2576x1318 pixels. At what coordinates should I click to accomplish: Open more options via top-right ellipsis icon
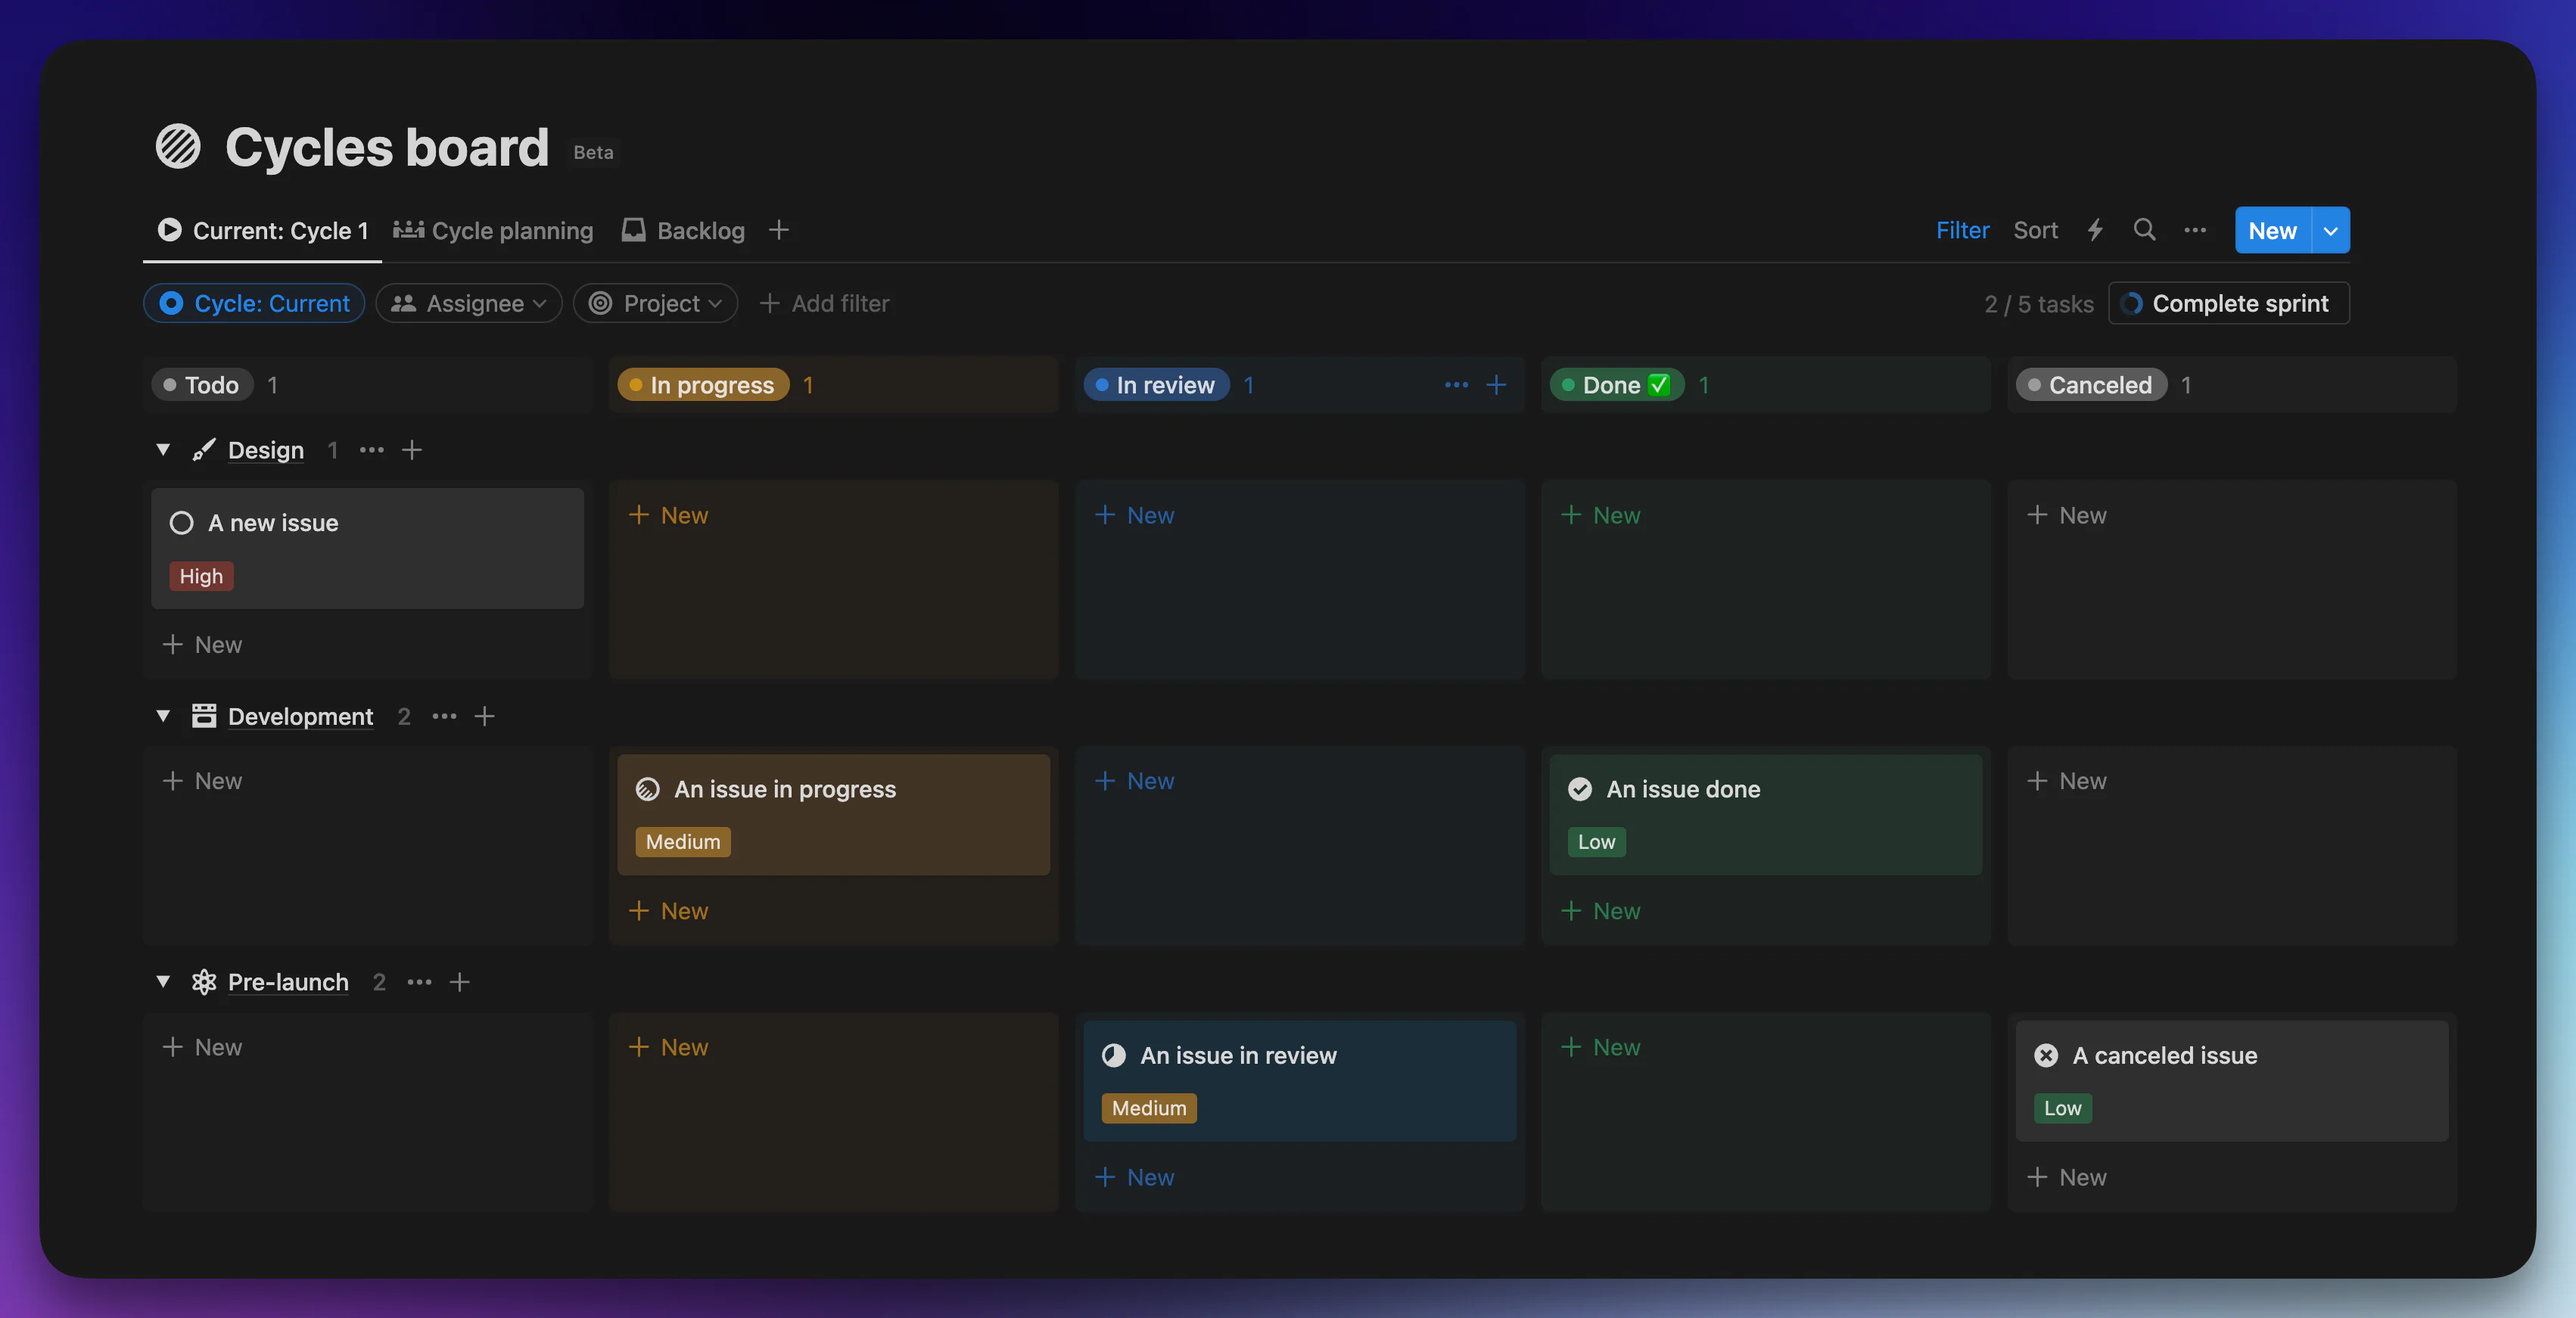pos(2196,229)
